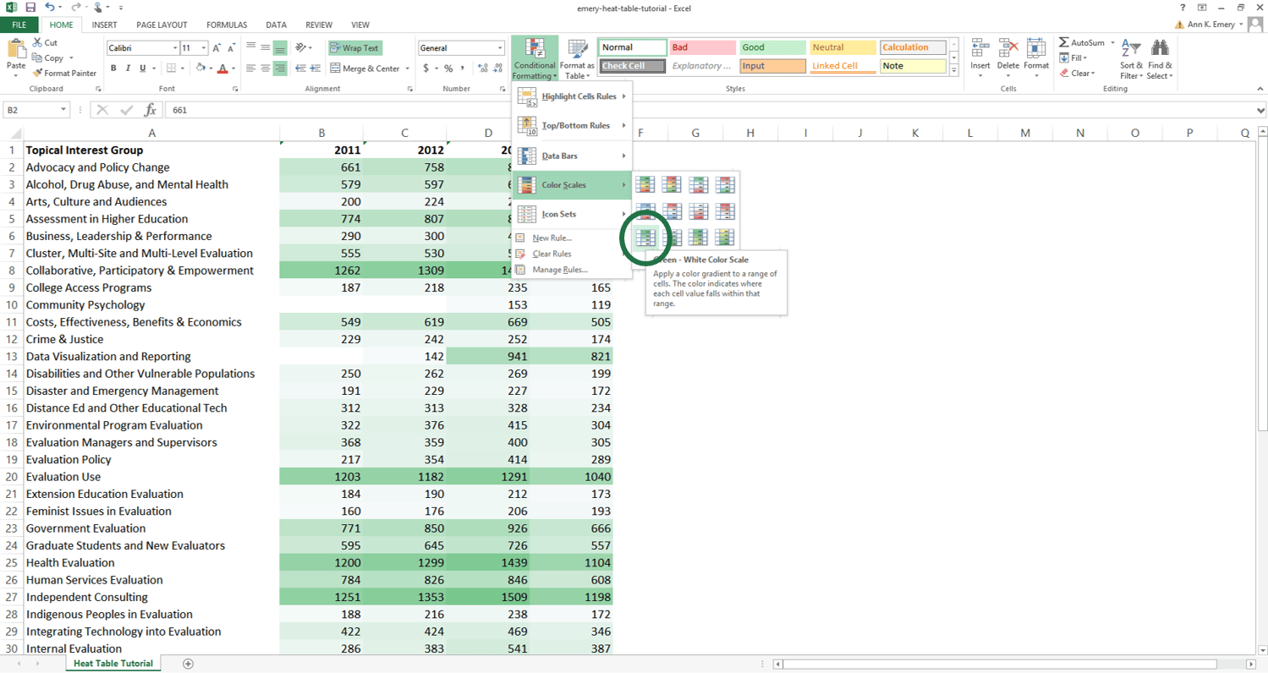Open the General number format dropdown
The height and width of the screenshot is (673, 1268).
[x=500, y=48]
